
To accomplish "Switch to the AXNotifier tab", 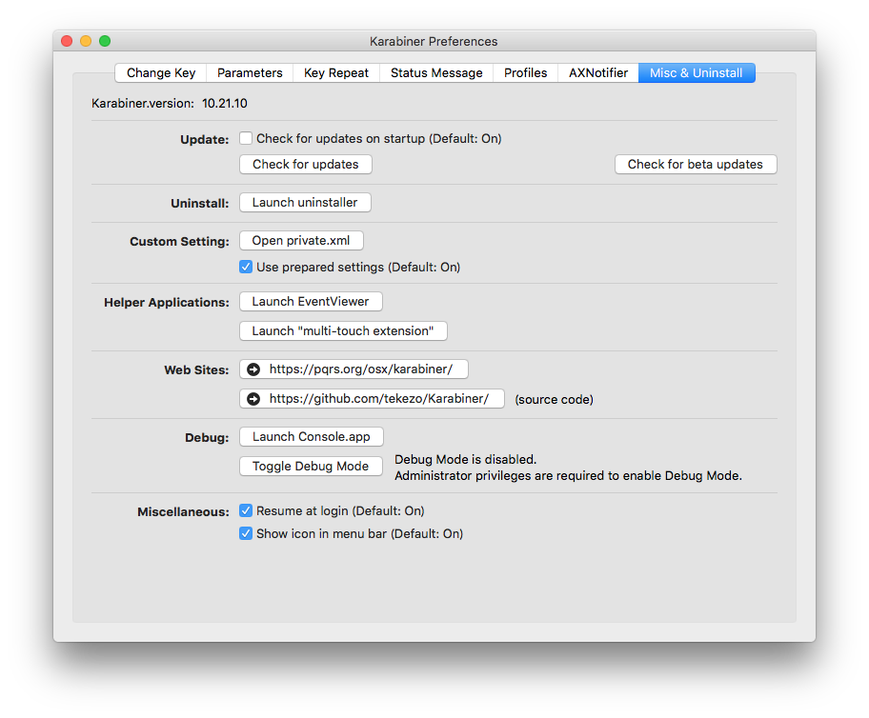I will click(x=598, y=73).
